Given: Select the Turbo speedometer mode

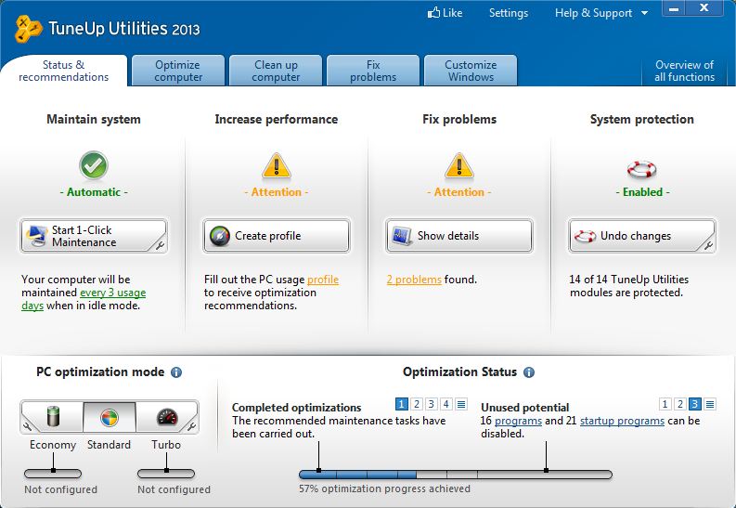Looking at the screenshot, I should 167,417.
